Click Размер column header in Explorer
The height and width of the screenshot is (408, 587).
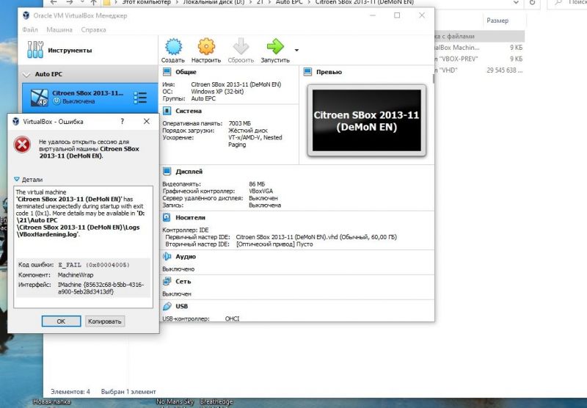497,21
